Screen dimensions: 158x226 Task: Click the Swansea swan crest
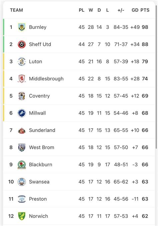click(x=22, y=182)
